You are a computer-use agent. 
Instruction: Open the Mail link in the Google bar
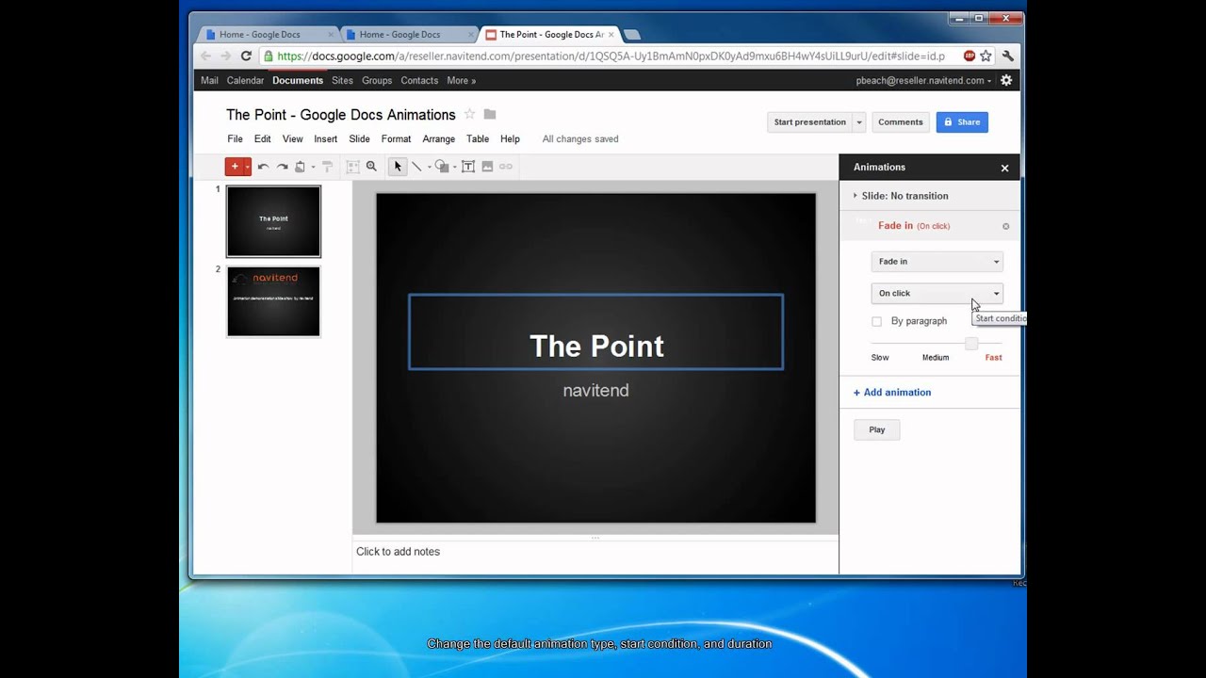(x=209, y=81)
